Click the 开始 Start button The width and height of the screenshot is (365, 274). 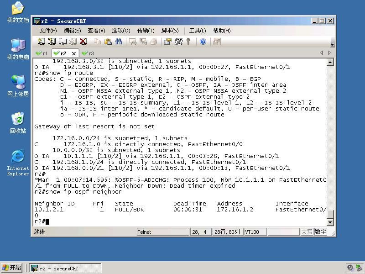pyautogui.click(x=12, y=268)
